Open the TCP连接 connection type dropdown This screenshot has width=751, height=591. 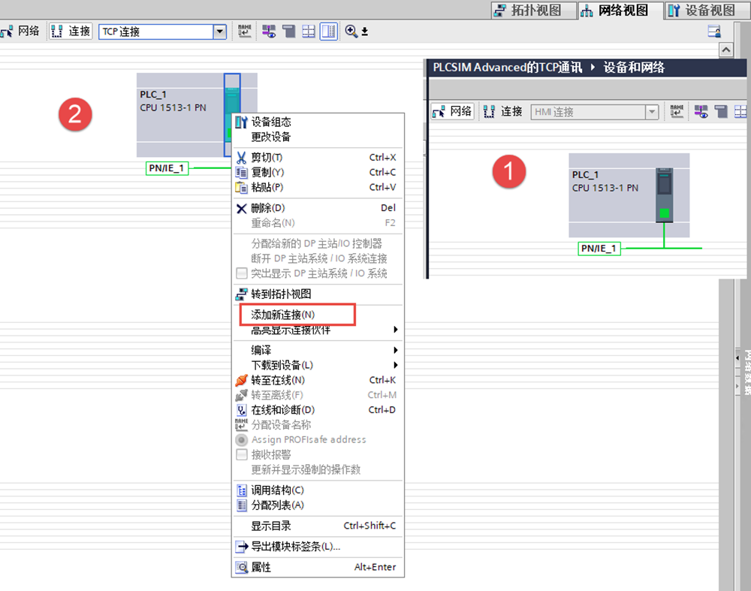point(219,32)
